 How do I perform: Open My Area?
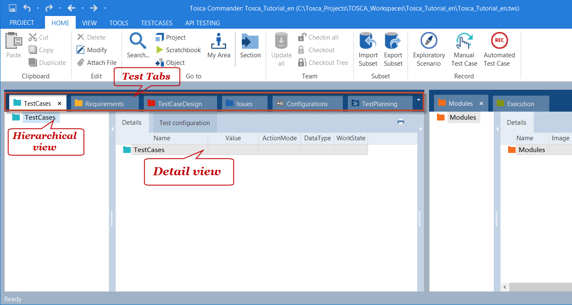coord(219,45)
